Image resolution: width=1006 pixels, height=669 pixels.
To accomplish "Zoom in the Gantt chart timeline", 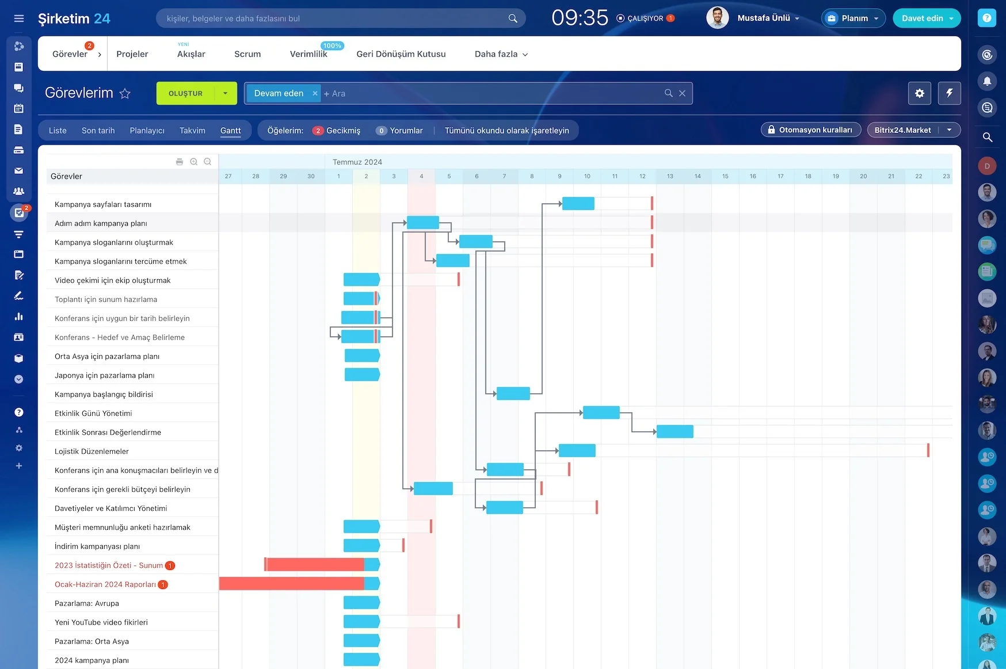I will [x=194, y=162].
